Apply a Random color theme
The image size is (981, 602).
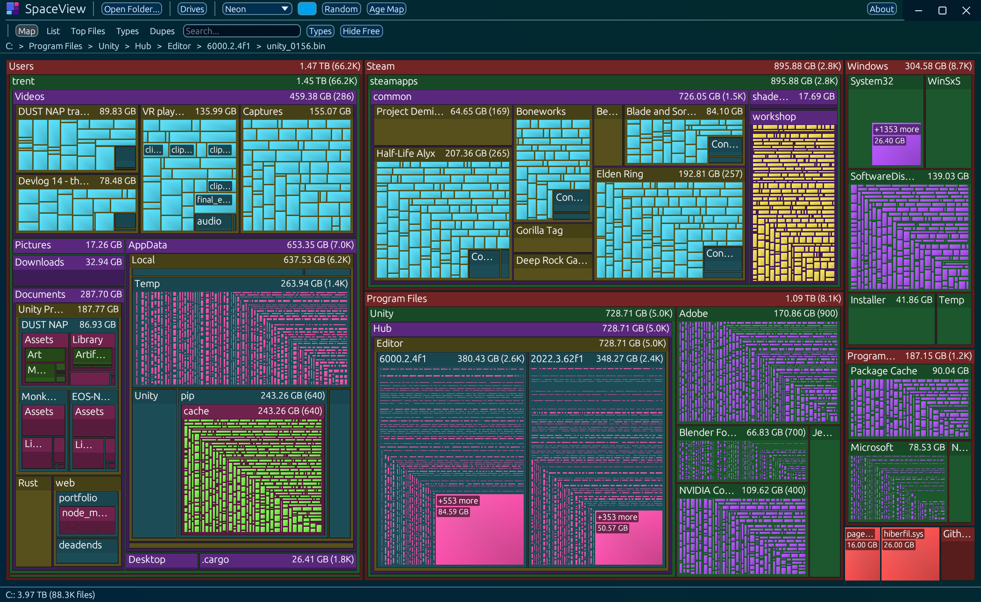pyautogui.click(x=341, y=9)
